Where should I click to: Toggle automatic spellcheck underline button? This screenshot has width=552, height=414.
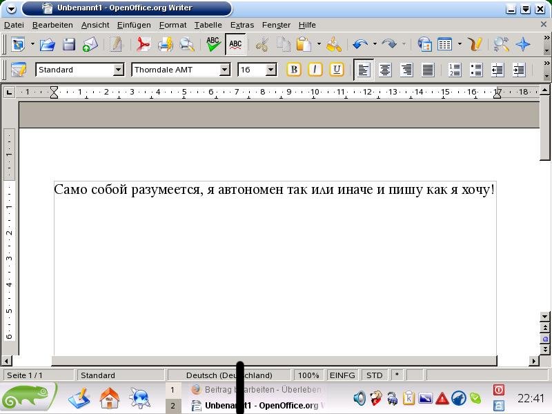click(x=235, y=45)
